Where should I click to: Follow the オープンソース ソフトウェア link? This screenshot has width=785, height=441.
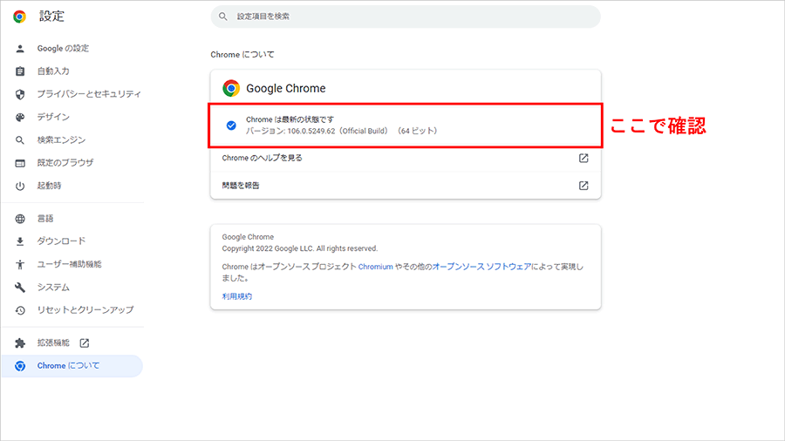(x=481, y=267)
